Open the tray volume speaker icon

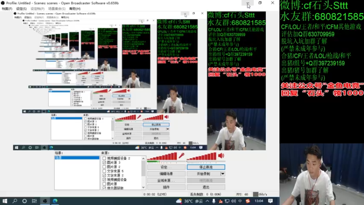point(233,201)
